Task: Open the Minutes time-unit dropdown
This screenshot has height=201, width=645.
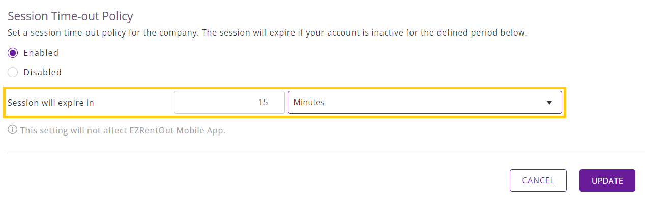Action: (425, 102)
